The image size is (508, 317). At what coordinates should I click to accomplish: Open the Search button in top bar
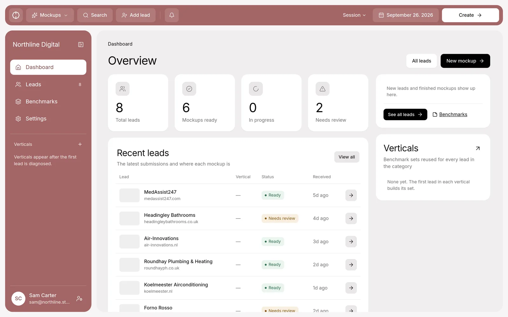[x=95, y=15]
